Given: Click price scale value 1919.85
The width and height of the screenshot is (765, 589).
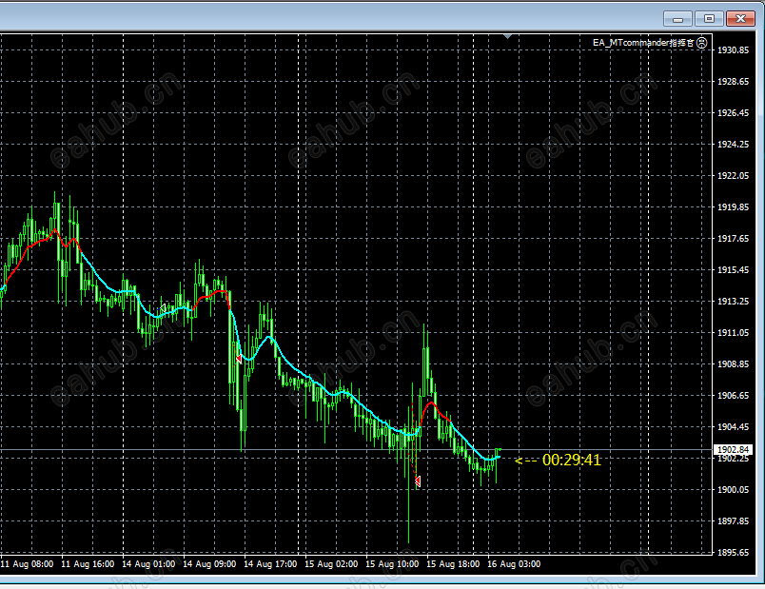Looking at the screenshot, I should pyautogui.click(x=733, y=206).
